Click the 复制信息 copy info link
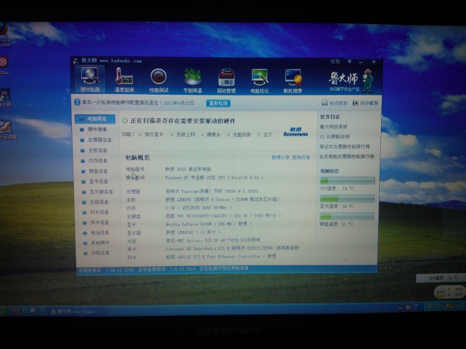The width and height of the screenshot is (466, 349). click(x=300, y=157)
